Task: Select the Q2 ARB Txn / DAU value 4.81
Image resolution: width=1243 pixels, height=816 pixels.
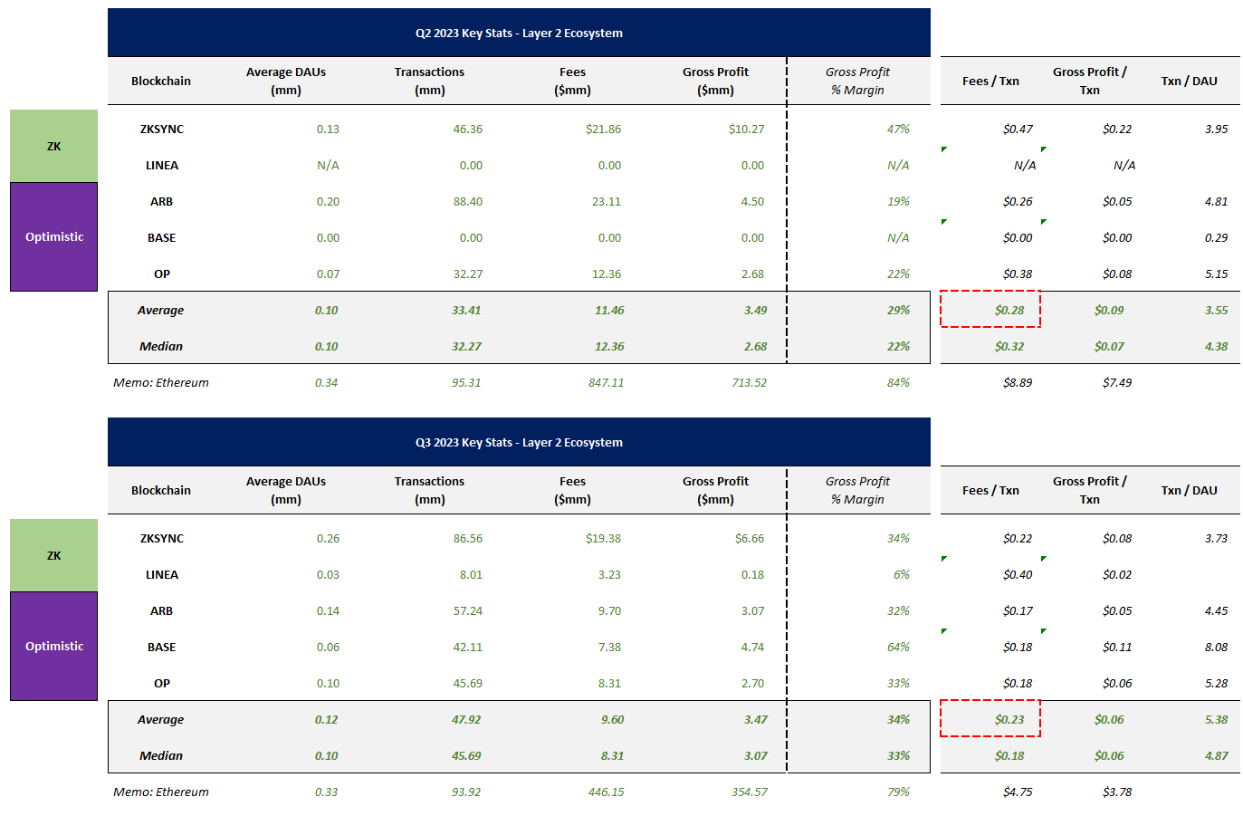Action: coord(1216,201)
